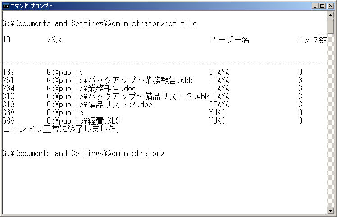Click the ID 139 entry
Viewport: 337px width, 217px height.
coord(9,72)
